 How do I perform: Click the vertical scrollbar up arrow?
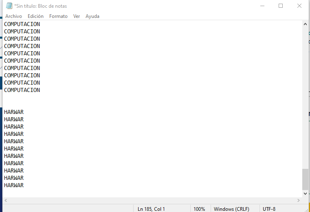305,24
